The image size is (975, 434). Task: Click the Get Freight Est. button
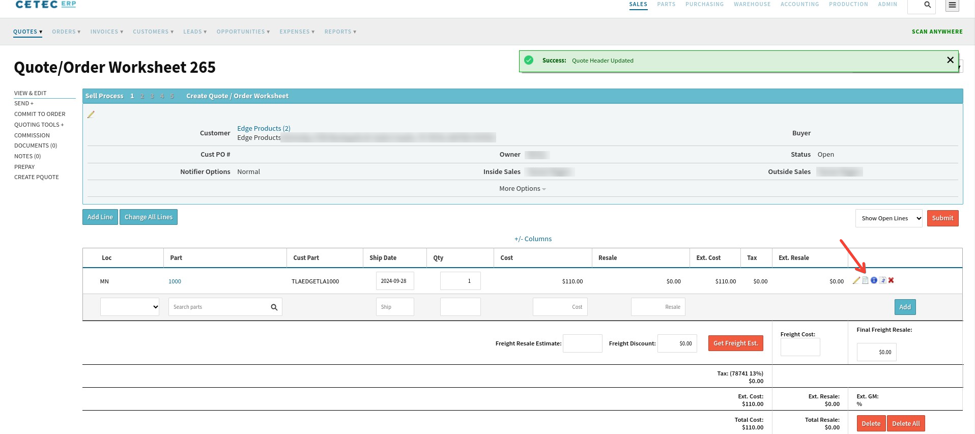tap(736, 343)
